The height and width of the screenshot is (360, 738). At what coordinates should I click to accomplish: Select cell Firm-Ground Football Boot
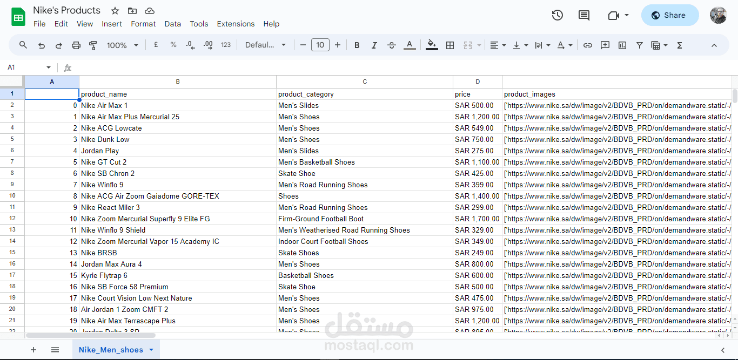[365, 219]
